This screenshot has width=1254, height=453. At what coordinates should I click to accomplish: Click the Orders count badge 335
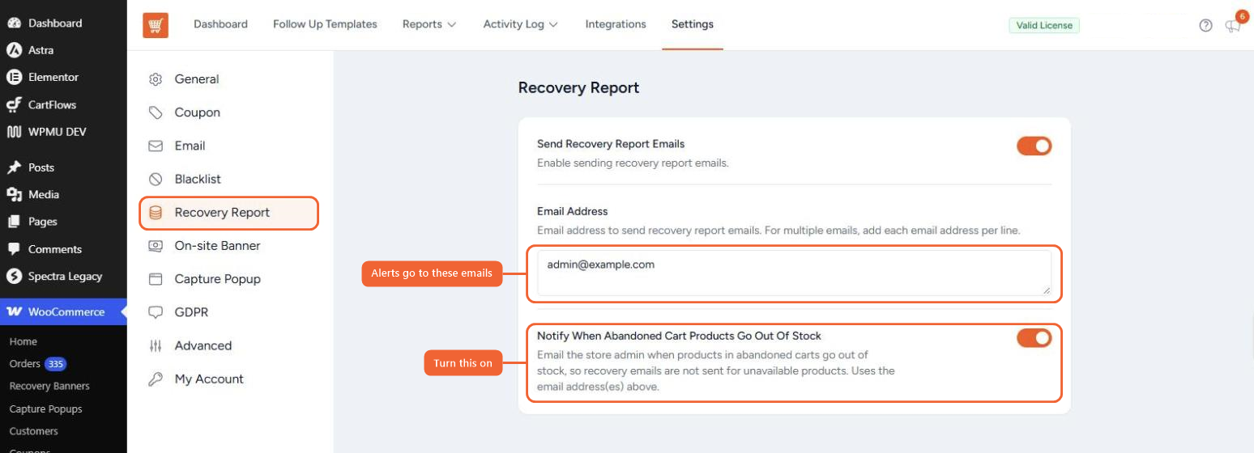tap(55, 364)
